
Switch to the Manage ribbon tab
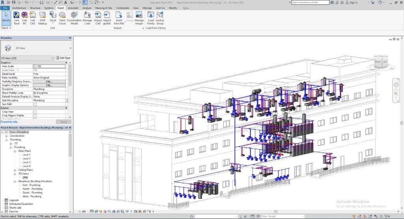tap(147, 8)
